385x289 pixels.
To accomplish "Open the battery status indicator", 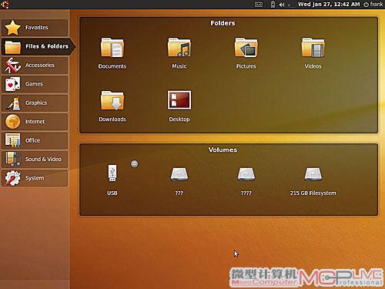I will click(273, 5).
